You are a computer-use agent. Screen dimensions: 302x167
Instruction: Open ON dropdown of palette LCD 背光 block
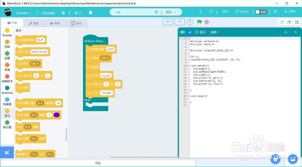pos(35,64)
